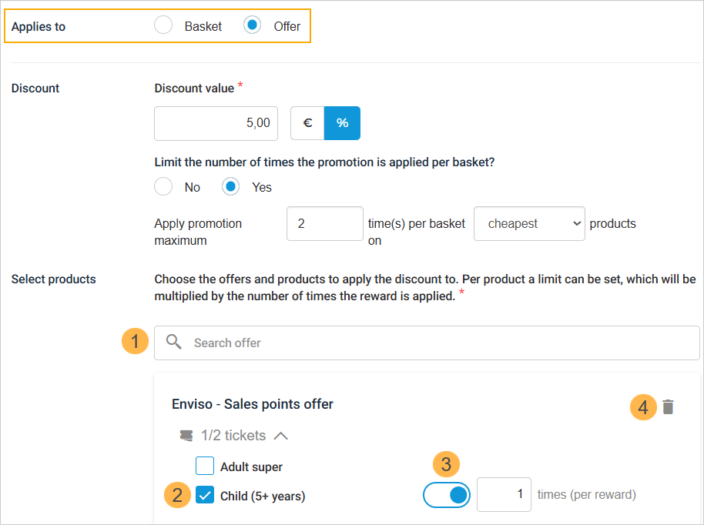This screenshot has height=525, width=704.
Task: Choose Offer under Applies to
Action: (253, 26)
